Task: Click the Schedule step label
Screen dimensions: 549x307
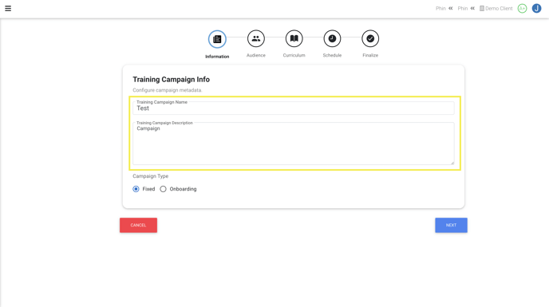Action: tap(332, 55)
